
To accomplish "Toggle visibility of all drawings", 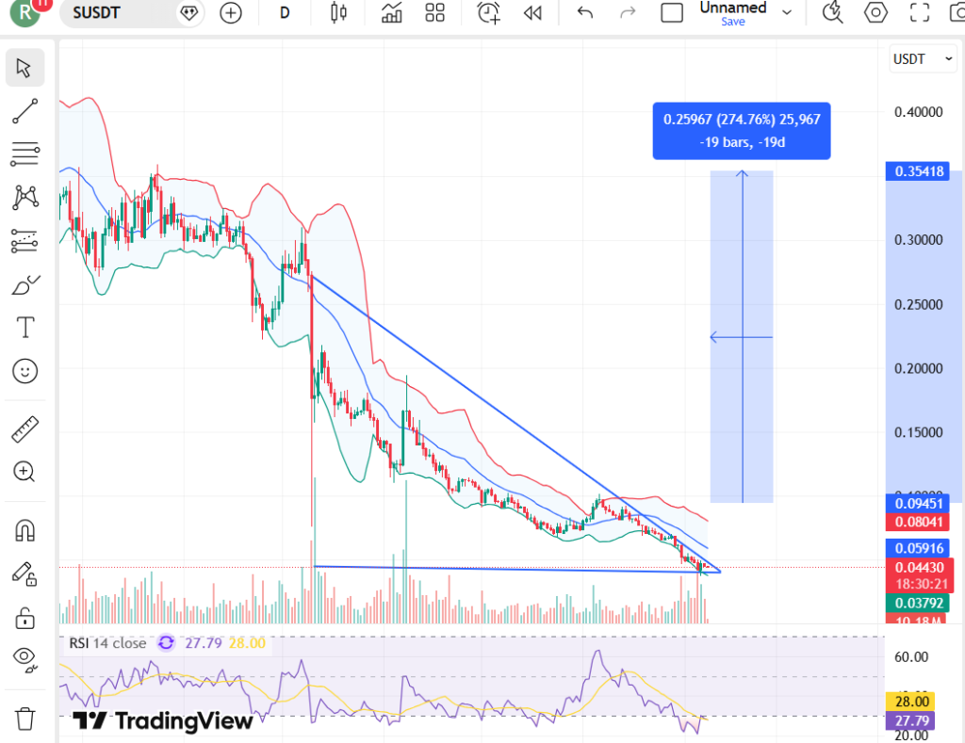I will 25,660.
